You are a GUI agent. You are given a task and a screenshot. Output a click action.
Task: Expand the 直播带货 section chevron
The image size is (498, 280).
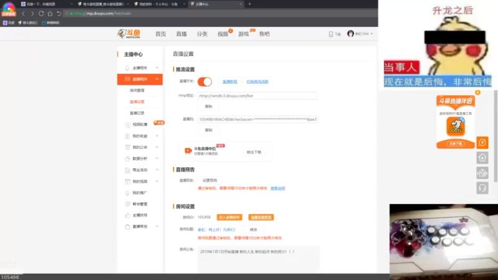pos(157,226)
